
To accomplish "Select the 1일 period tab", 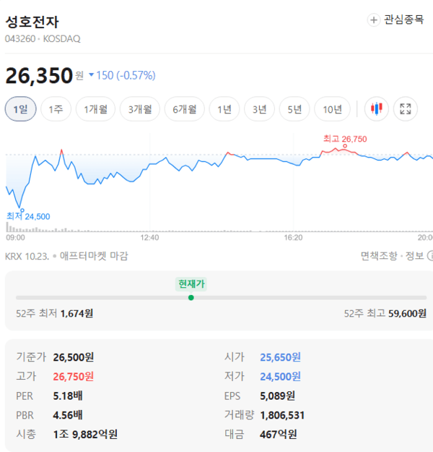I will pos(21,109).
